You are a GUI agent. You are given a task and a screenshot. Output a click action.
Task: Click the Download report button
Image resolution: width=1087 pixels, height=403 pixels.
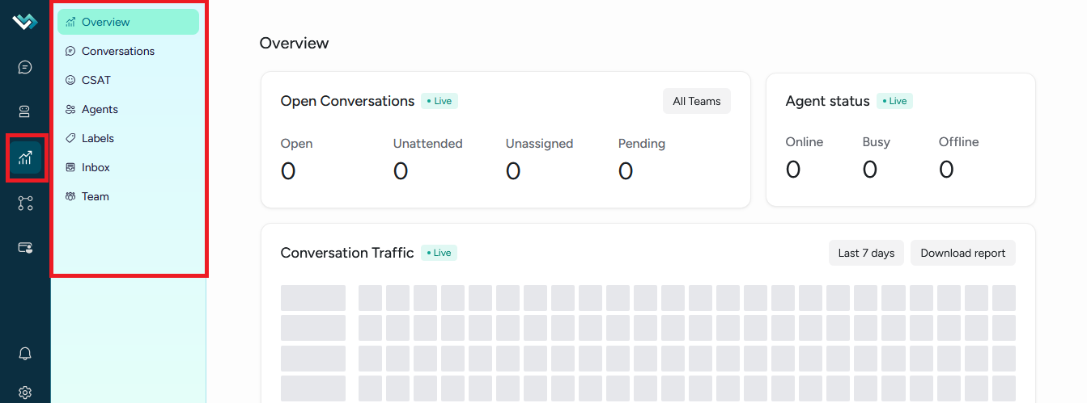click(x=963, y=253)
